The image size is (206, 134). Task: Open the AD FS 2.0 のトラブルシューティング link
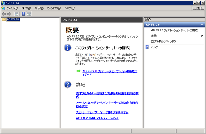[97, 118]
